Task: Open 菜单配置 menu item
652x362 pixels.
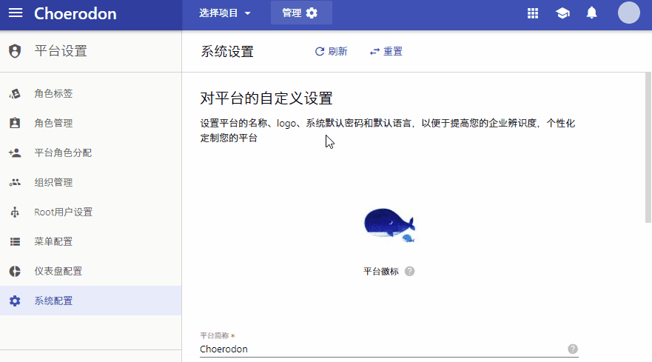Action: click(90, 241)
